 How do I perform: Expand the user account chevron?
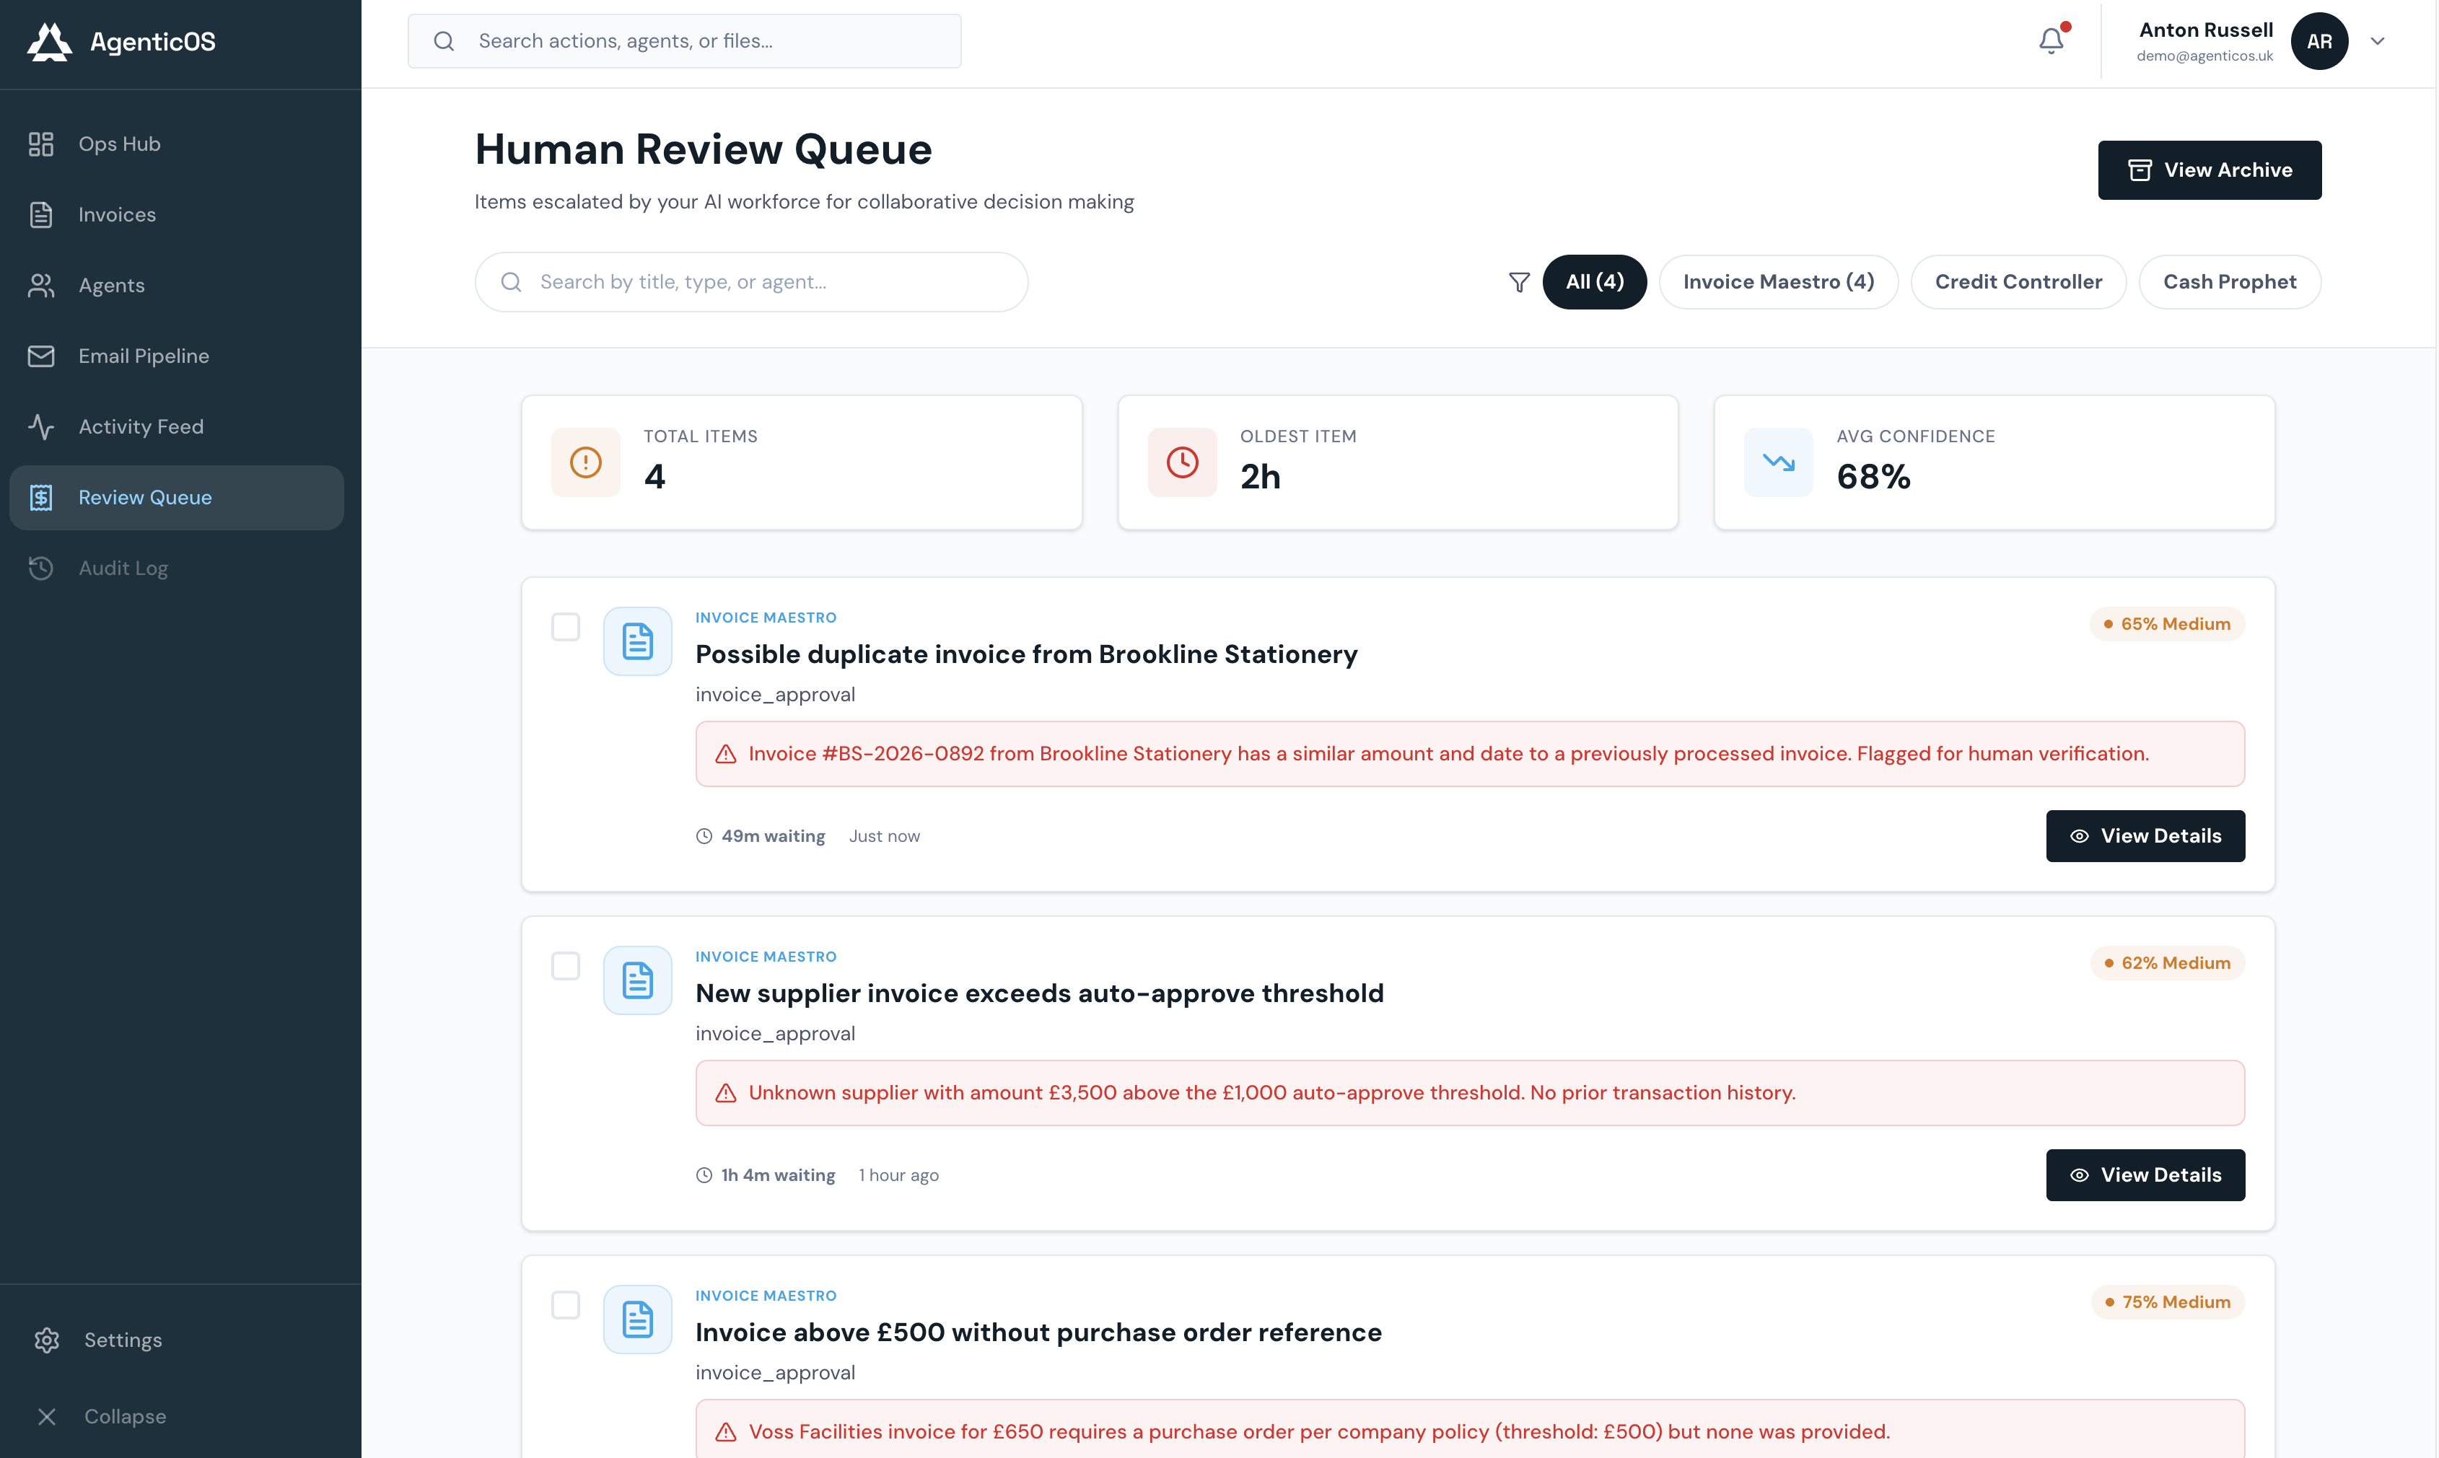pyautogui.click(x=2378, y=41)
